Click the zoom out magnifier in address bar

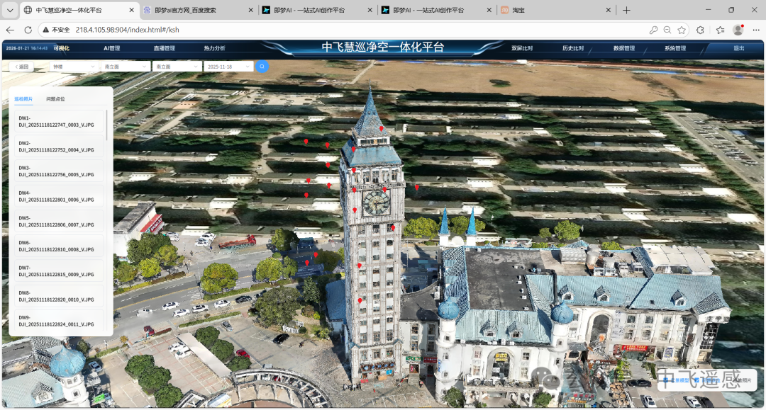[667, 30]
